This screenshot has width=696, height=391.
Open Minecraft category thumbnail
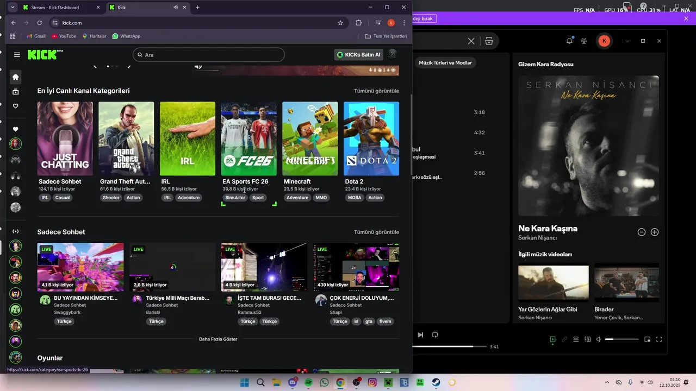tap(310, 138)
